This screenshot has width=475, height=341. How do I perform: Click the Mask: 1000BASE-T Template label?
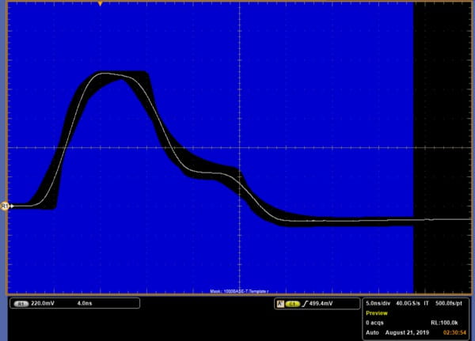[x=239, y=291]
